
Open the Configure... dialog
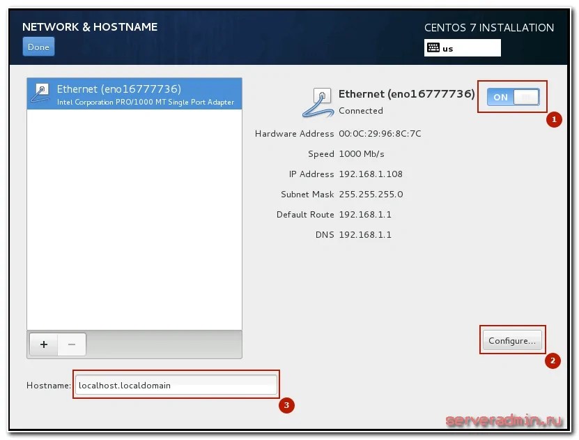click(x=512, y=341)
